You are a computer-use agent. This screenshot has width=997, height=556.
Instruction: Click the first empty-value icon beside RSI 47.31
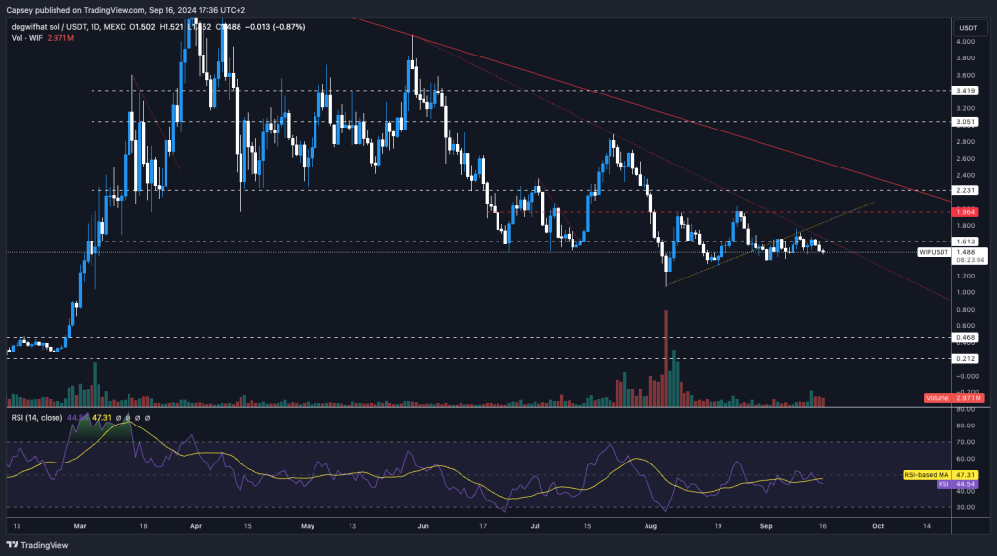[118, 418]
